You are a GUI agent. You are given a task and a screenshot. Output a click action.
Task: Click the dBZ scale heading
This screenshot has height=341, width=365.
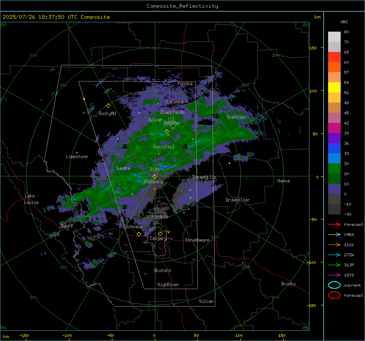[x=344, y=21]
